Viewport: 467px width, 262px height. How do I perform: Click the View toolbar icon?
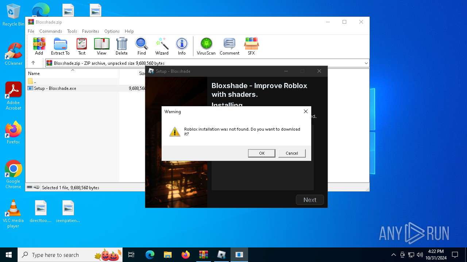click(x=101, y=46)
